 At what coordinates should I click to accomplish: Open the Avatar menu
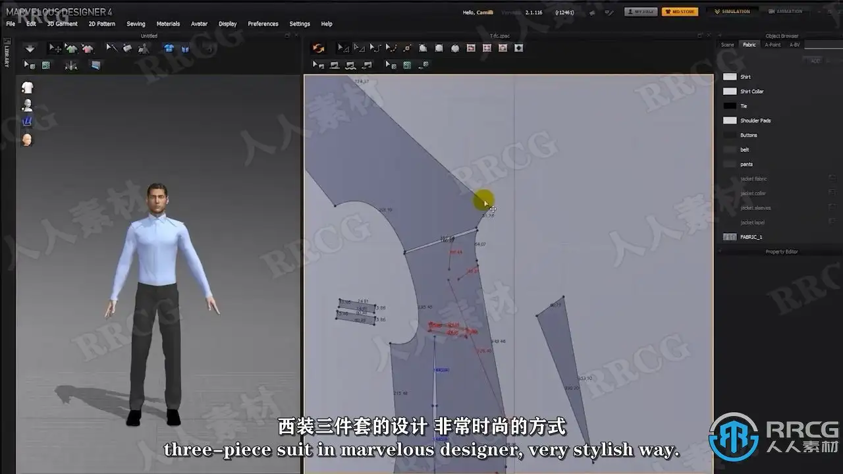(x=200, y=24)
